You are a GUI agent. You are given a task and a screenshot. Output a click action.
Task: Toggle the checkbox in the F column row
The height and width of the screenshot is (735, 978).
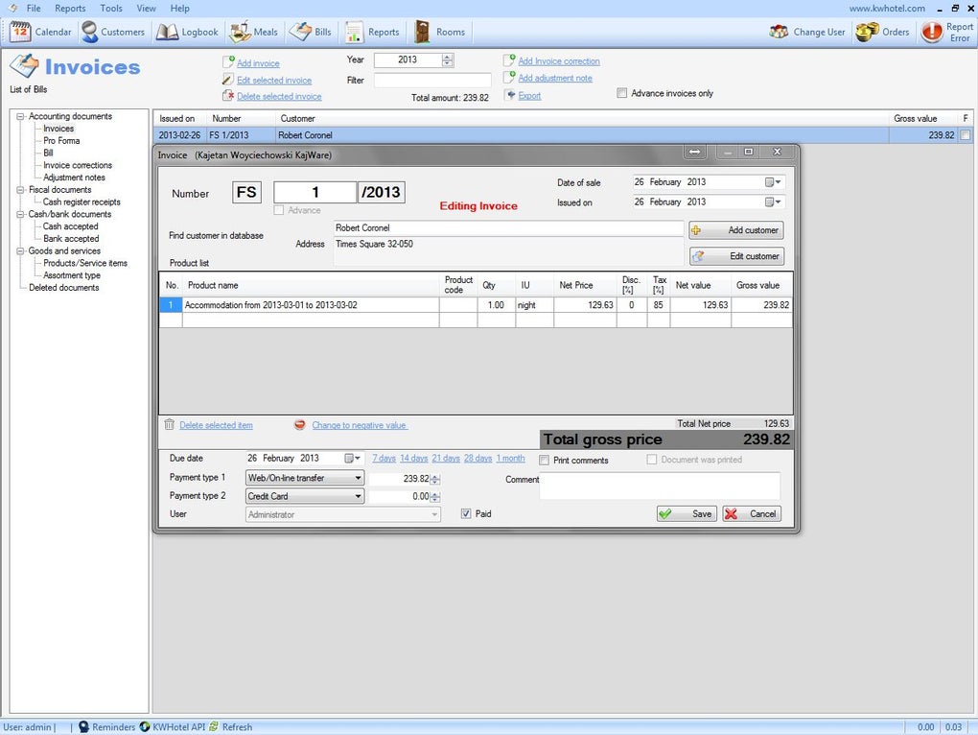coord(965,134)
